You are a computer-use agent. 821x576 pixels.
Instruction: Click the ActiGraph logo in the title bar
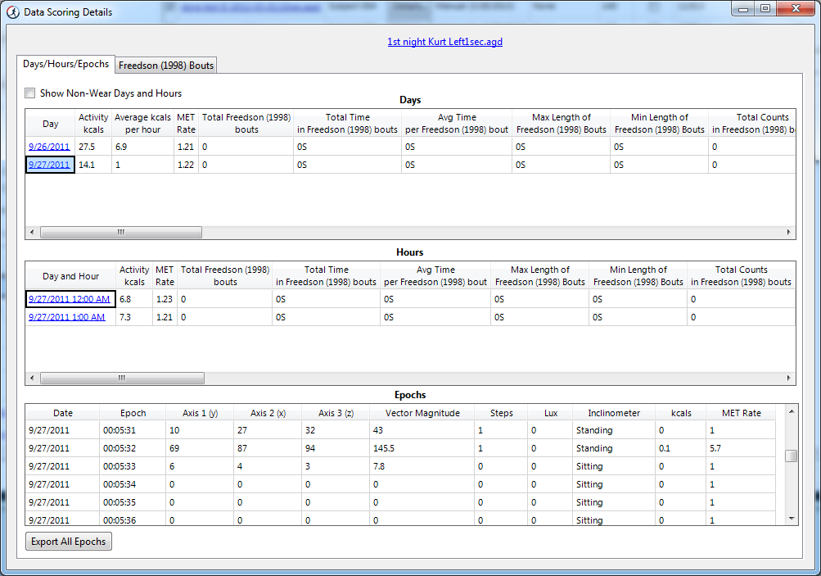click(11, 10)
